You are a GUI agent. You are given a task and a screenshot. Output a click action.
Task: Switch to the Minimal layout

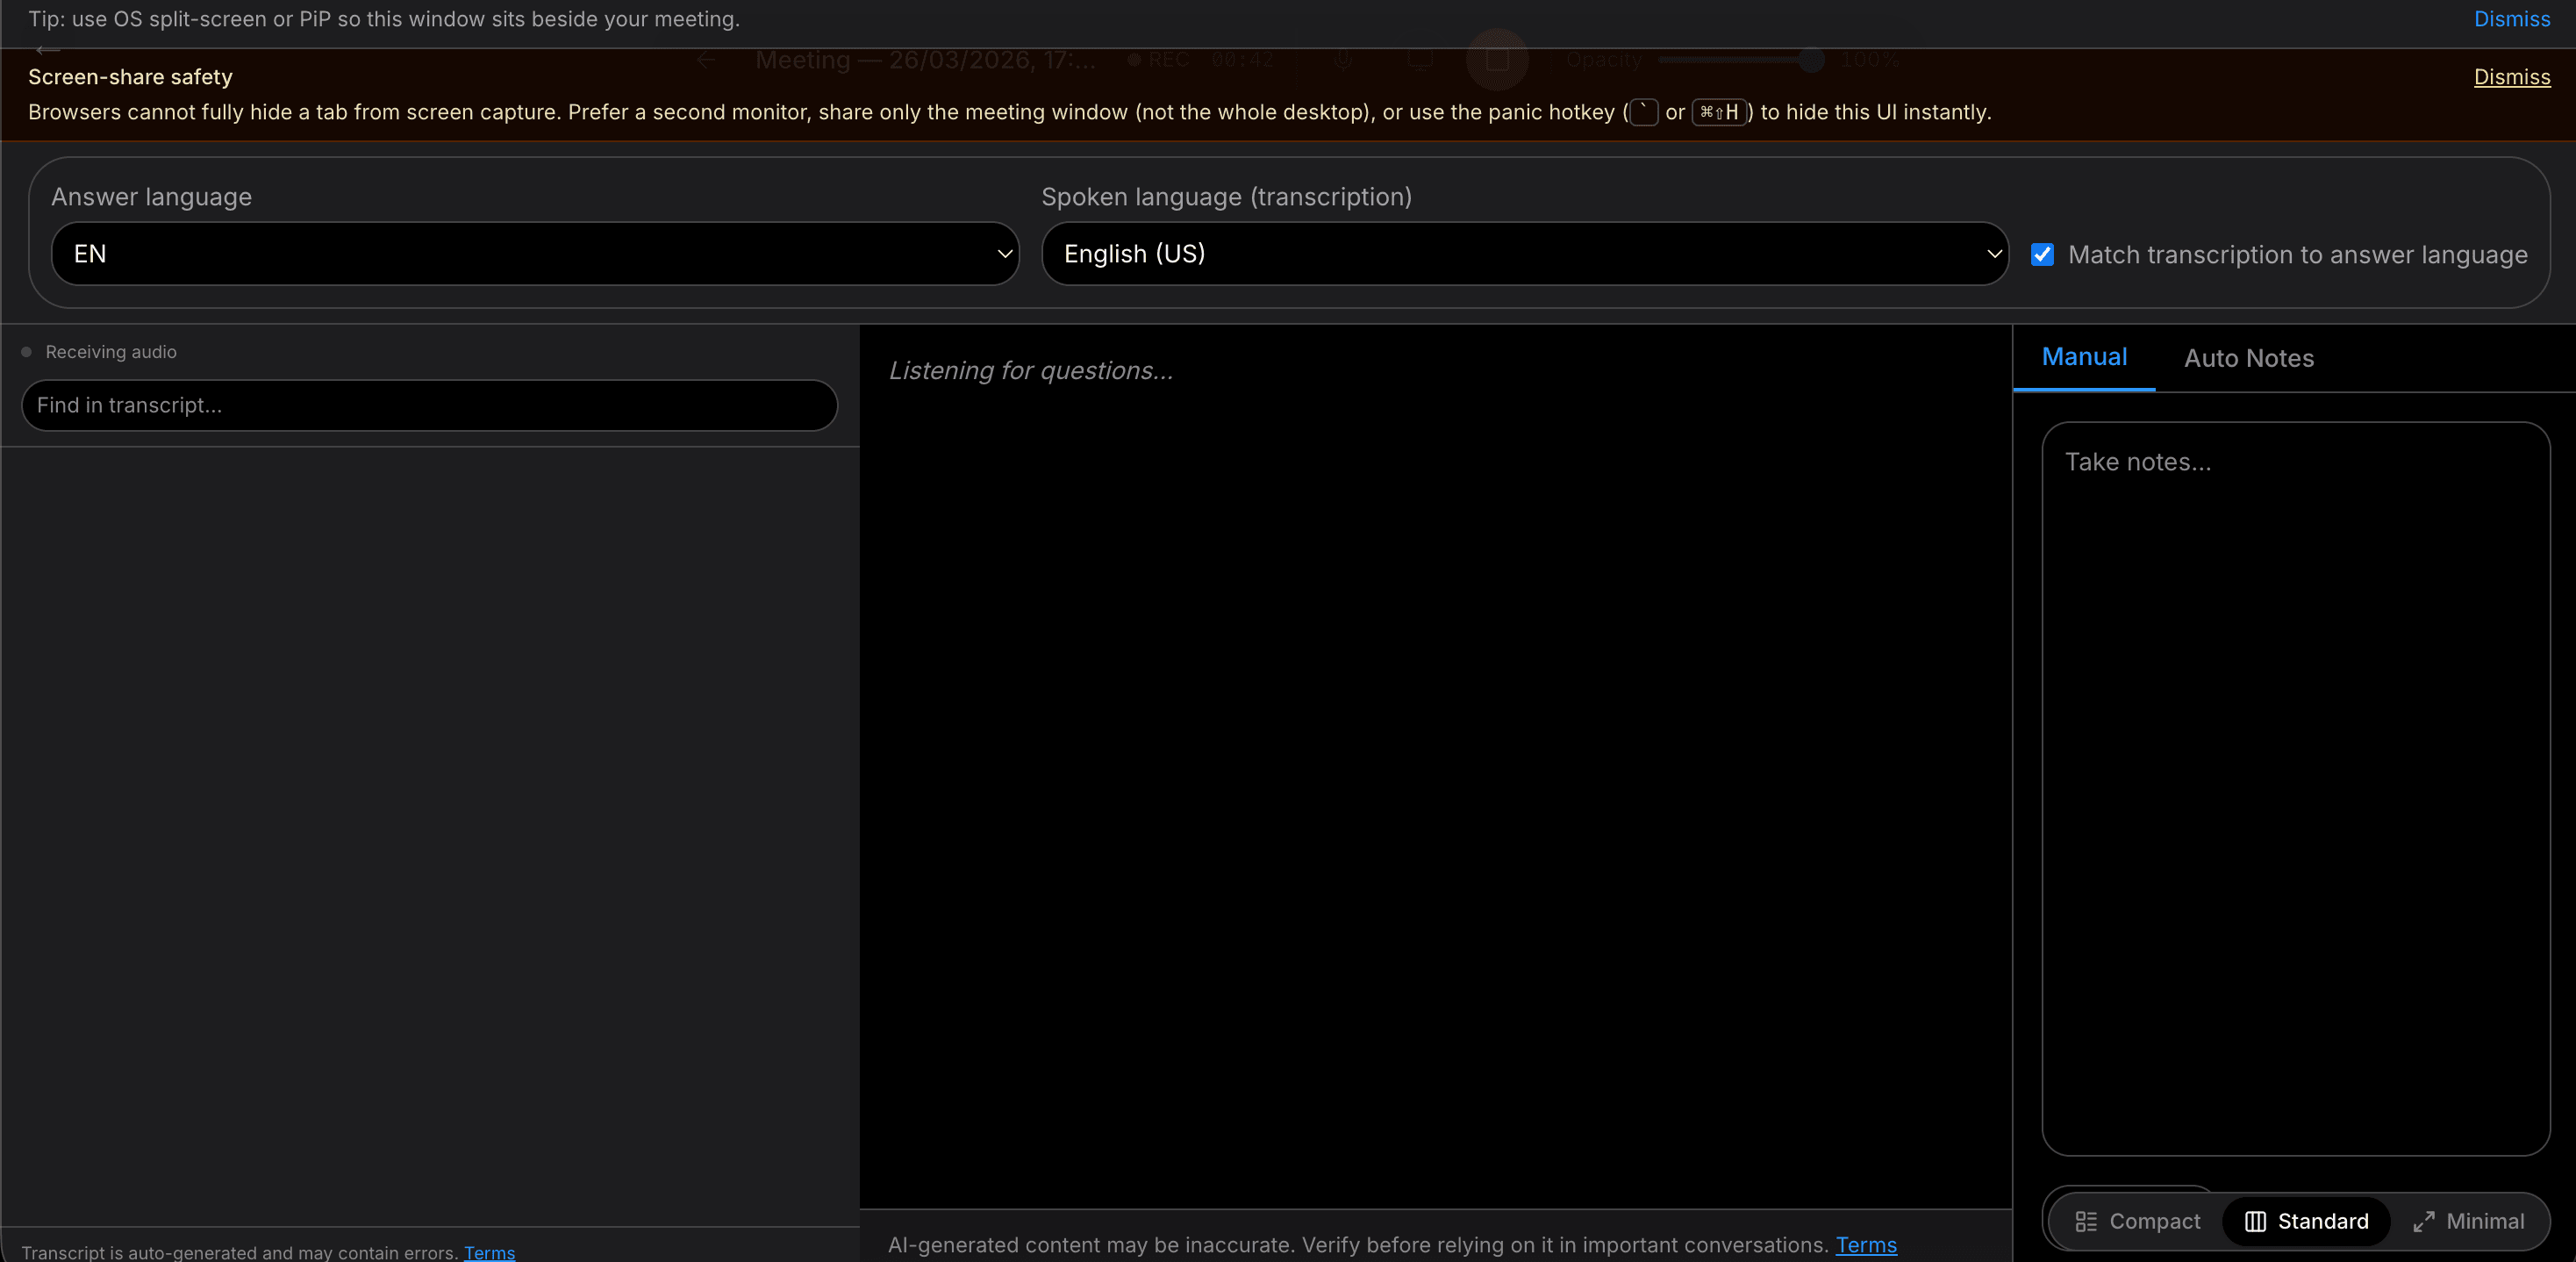(2468, 1221)
